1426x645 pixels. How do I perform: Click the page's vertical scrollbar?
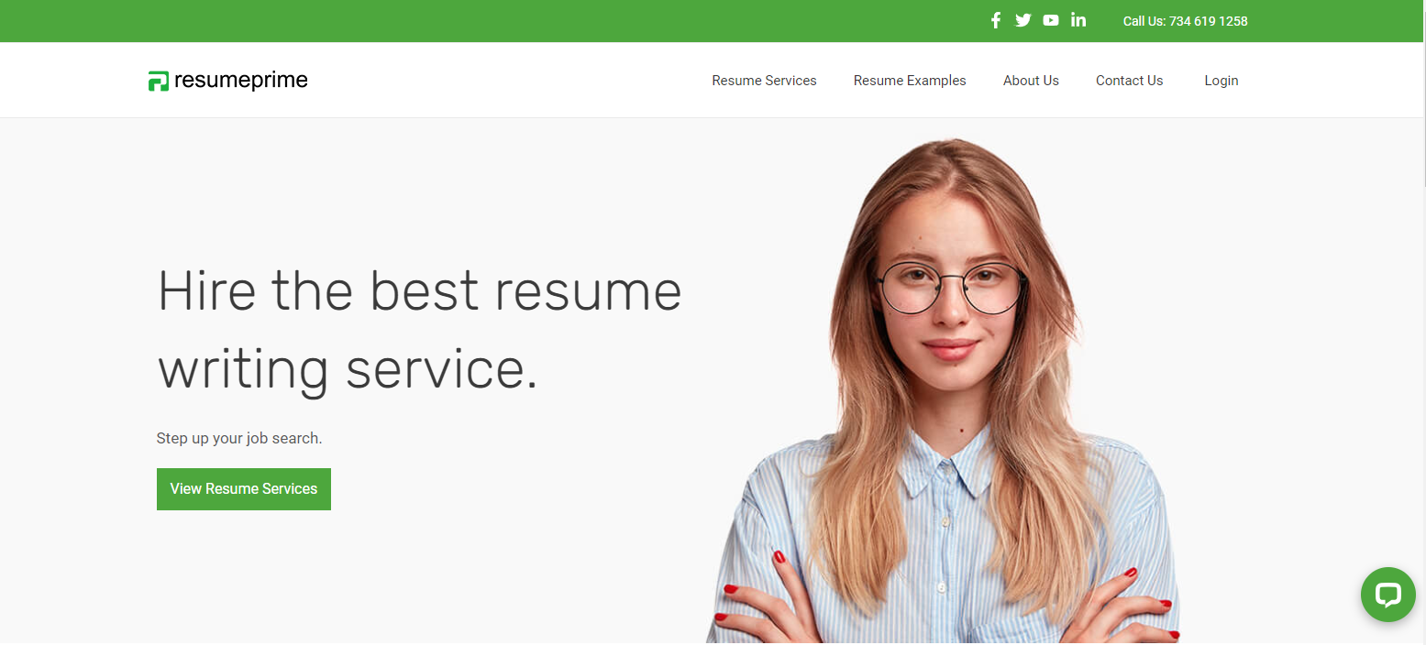pyautogui.click(x=1422, y=322)
